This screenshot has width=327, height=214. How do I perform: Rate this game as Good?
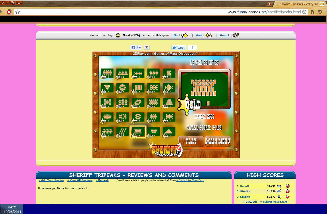pos(200,35)
